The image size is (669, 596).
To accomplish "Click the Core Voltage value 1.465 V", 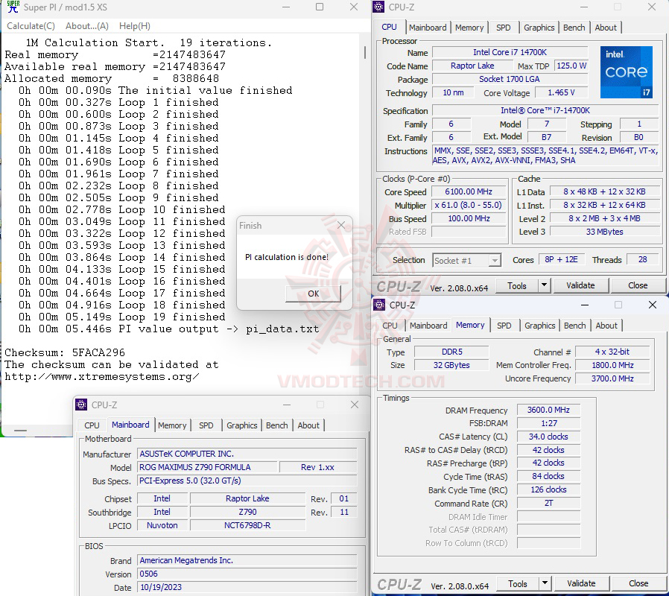I will tap(561, 92).
